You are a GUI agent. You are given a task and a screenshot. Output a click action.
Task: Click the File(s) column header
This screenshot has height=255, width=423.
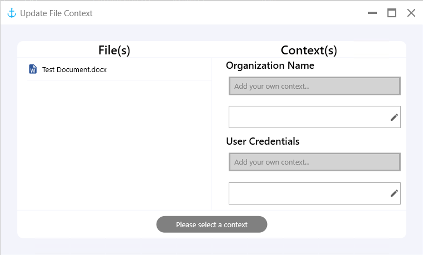(x=114, y=50)
